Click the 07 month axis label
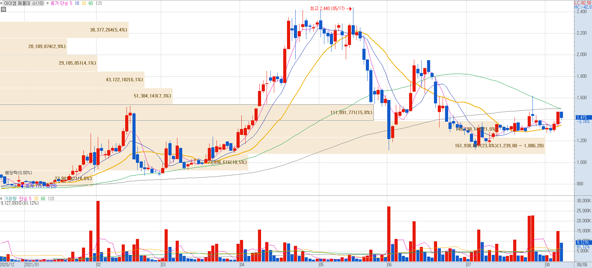Viewport: 592px width, 268px height. click(x=468, y=265)
